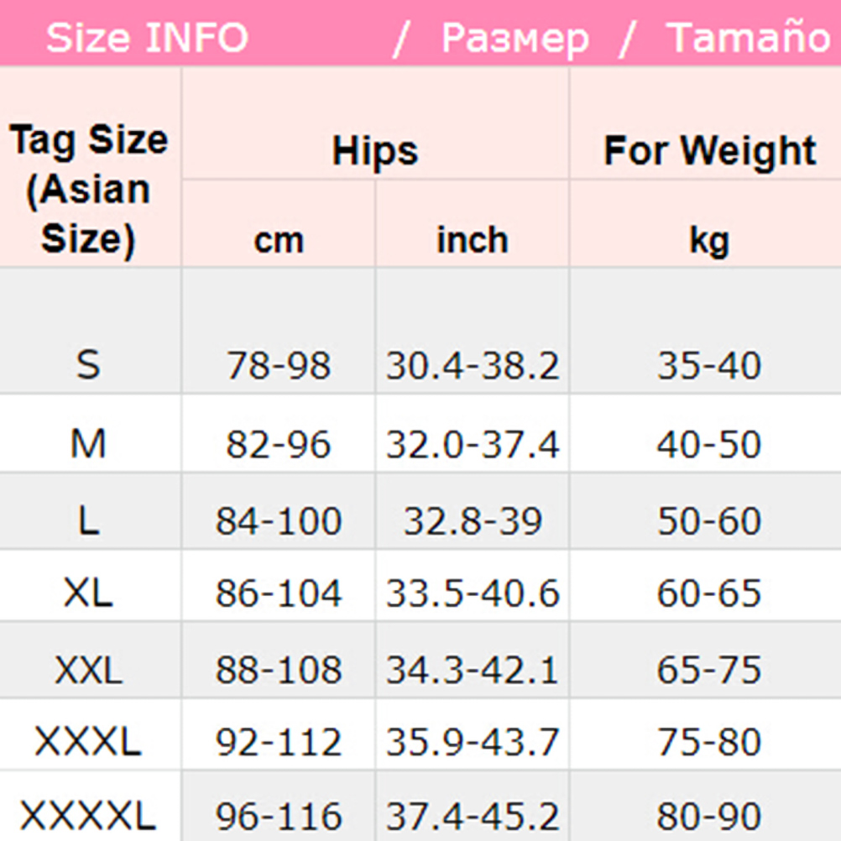This screenshot has height=841, width=841.
Task: Click the XXXL size label
Action: click(88, 741)
